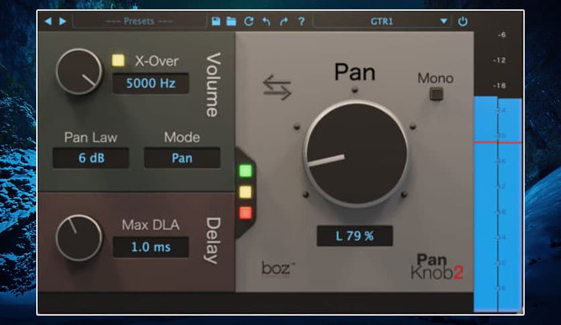
Task: Open help with the question mark icon
Action: (301, 21)
